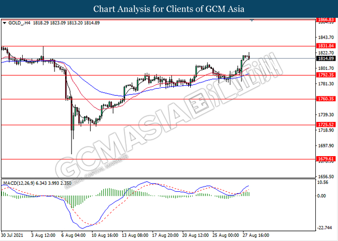Image resolution: width=338 pixels, height=241 pixels.
Task: Click the 1822.70 price axis value
Action: point(326,53)
